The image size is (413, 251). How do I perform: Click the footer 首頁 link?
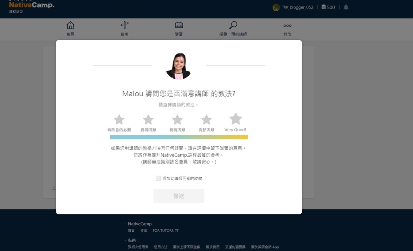tap(131, 230)
